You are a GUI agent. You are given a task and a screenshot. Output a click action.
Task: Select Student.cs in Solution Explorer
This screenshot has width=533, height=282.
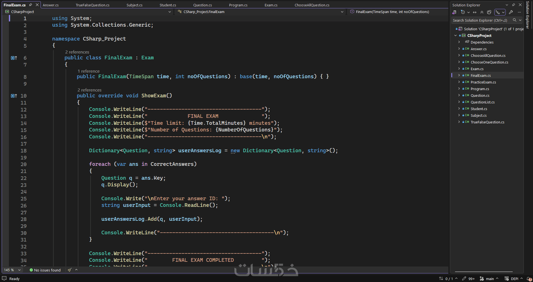(479, 109)
